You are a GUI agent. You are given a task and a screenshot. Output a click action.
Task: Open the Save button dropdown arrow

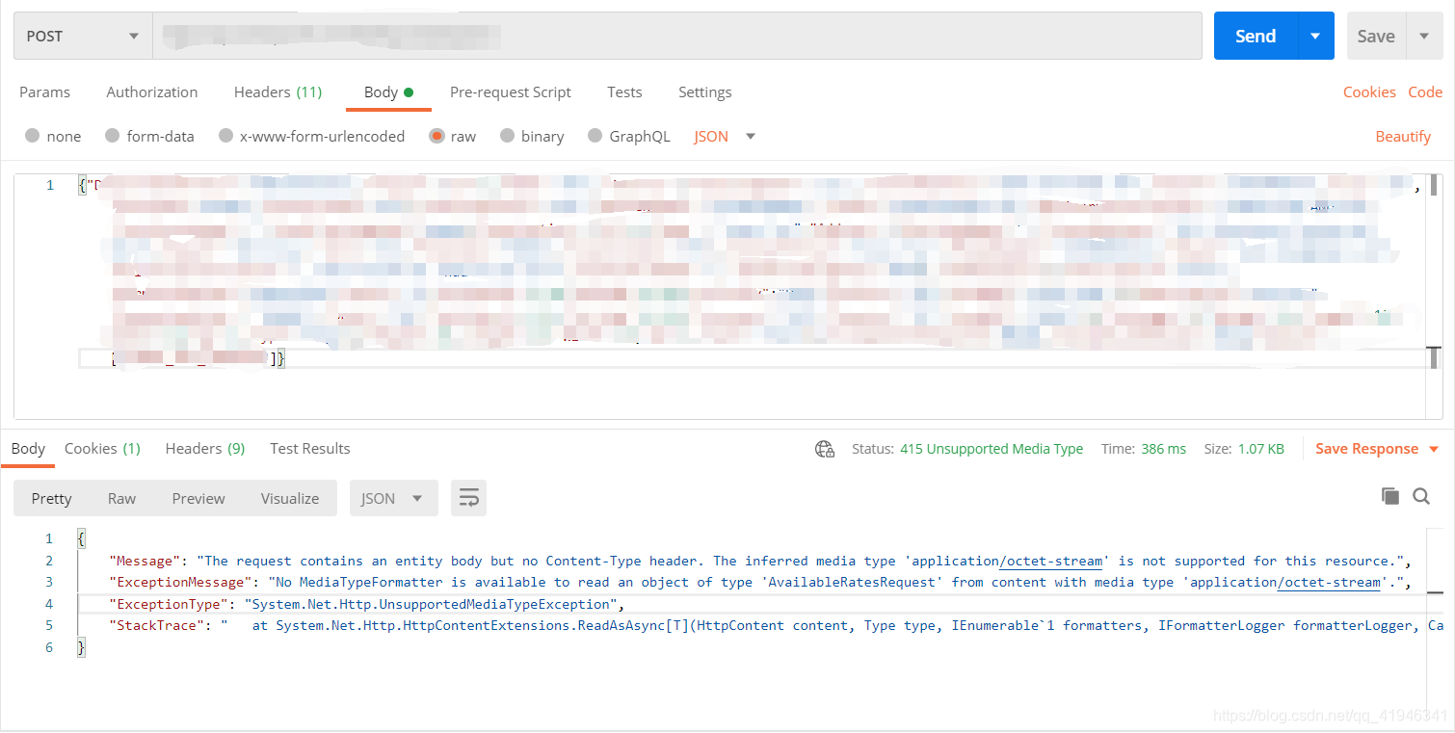(1424, 36)
